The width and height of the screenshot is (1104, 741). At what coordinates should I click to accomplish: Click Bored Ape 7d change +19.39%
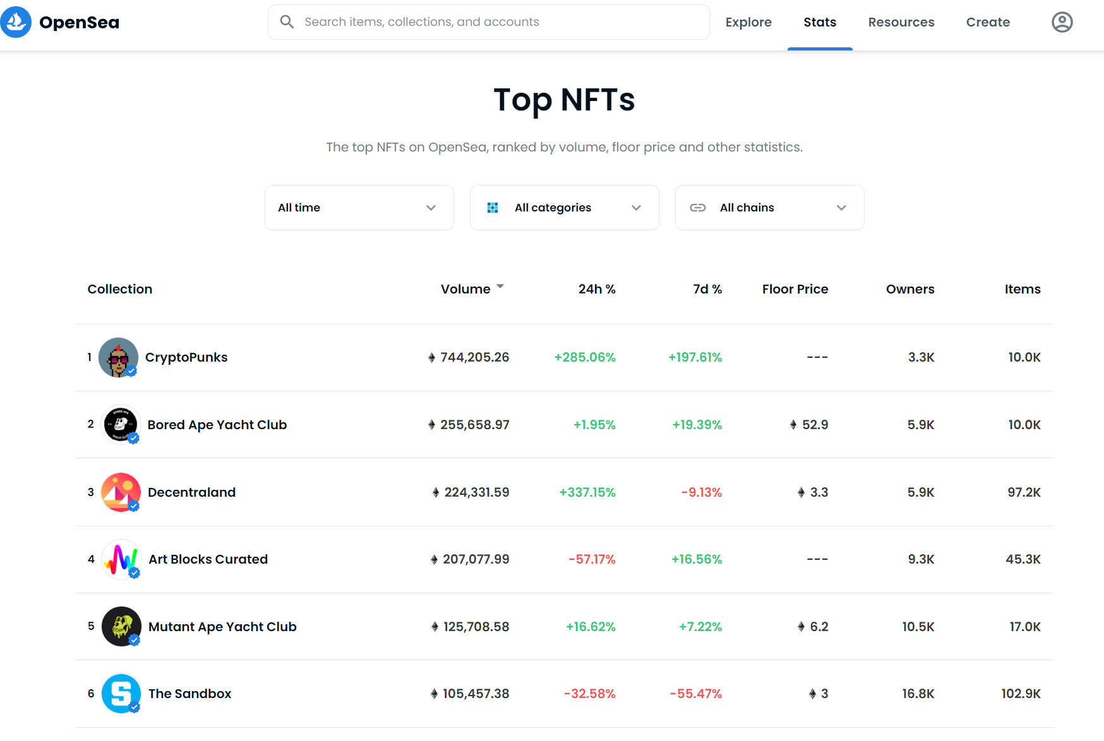(697, 425)
